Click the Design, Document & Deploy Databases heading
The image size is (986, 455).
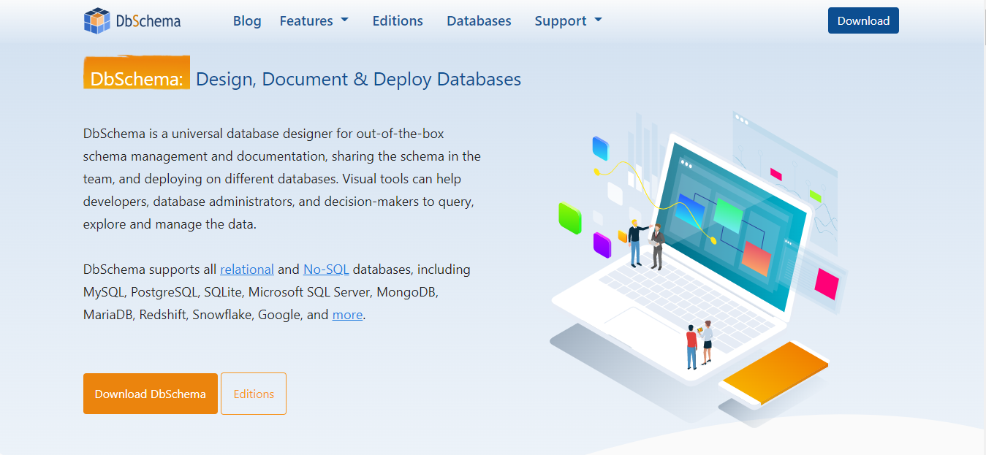[359, 79]
